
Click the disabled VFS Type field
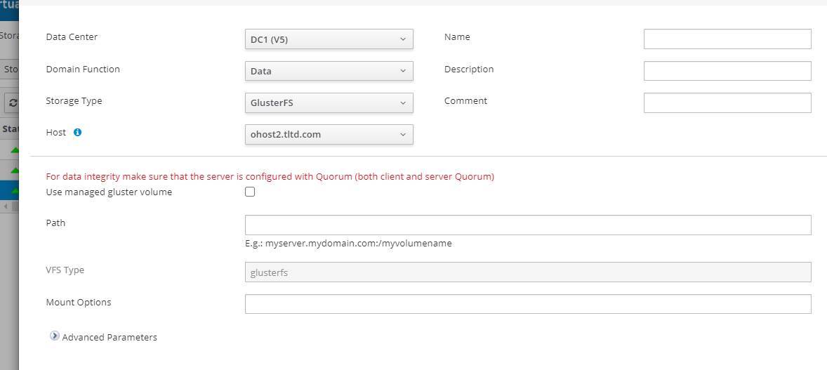click(527, 272)
